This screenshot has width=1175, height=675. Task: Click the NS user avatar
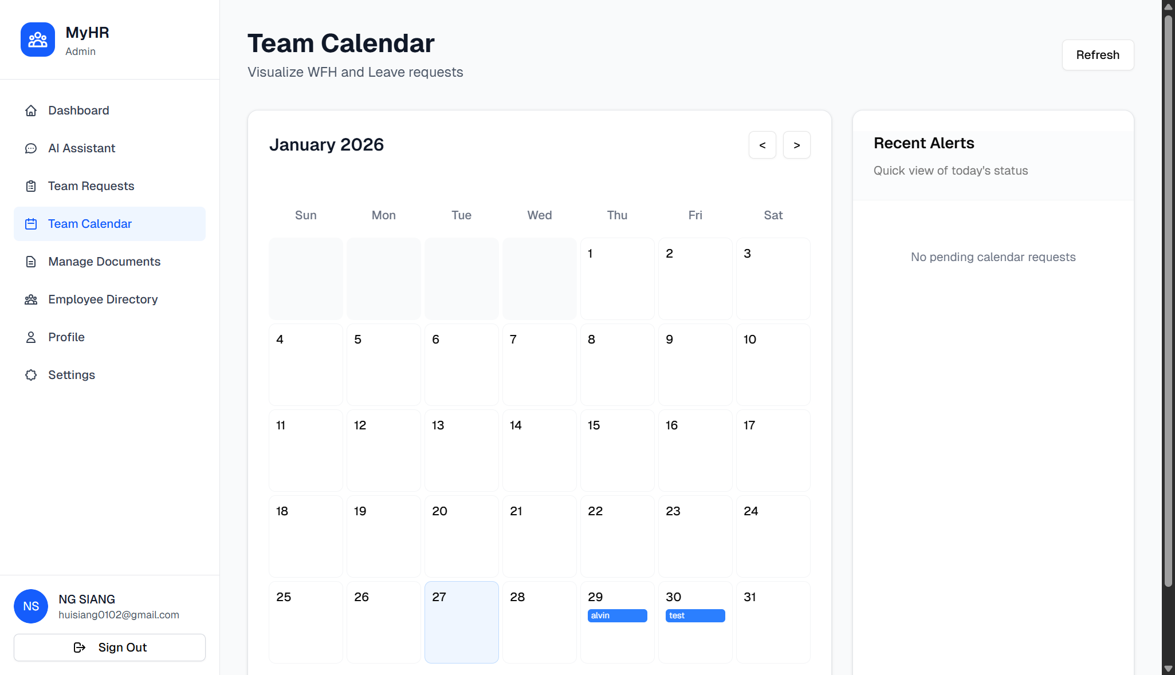click(x=31, y=606)
